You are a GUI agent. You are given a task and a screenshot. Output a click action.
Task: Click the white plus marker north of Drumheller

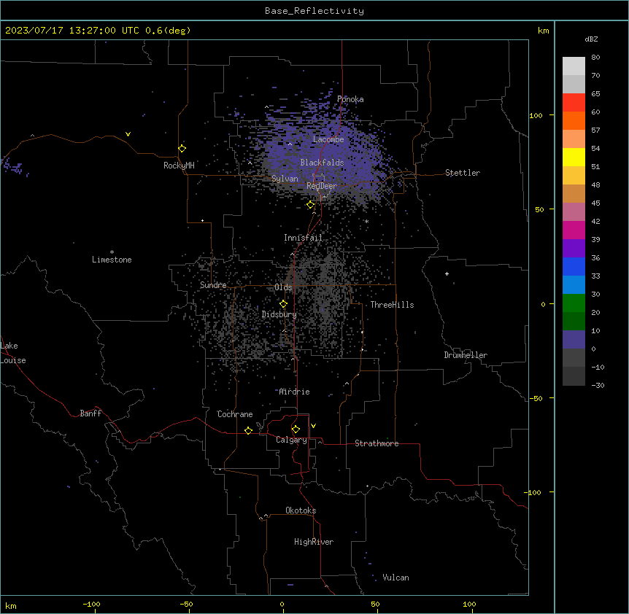[447, 273]
